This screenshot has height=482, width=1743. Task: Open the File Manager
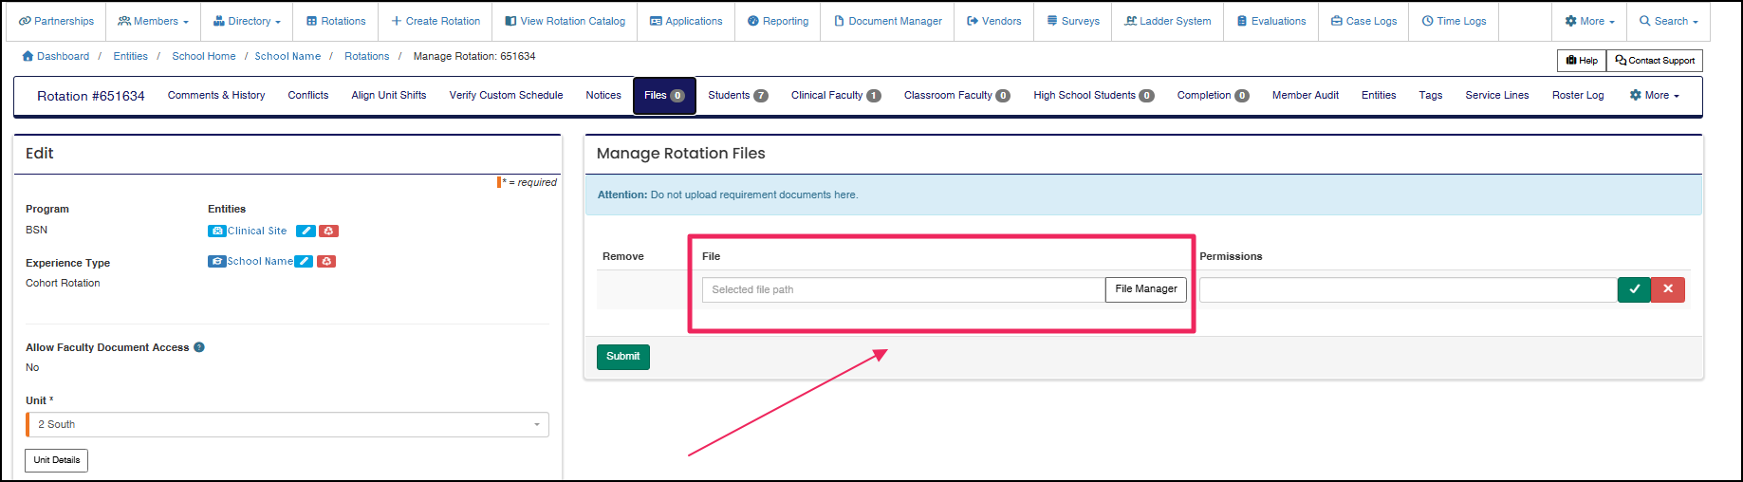1146,289
